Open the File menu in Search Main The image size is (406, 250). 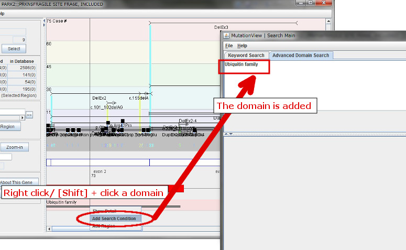(x=228, y=46)
